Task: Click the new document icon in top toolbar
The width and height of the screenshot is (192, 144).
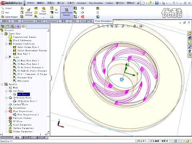Action: pos(143,3)
